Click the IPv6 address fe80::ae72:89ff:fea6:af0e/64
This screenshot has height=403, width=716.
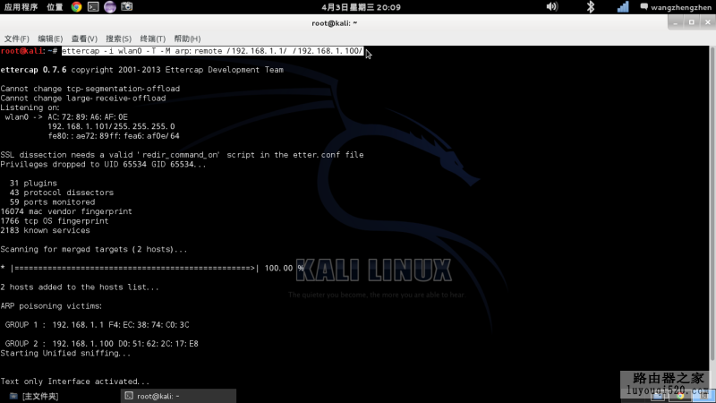coord(114,136)
